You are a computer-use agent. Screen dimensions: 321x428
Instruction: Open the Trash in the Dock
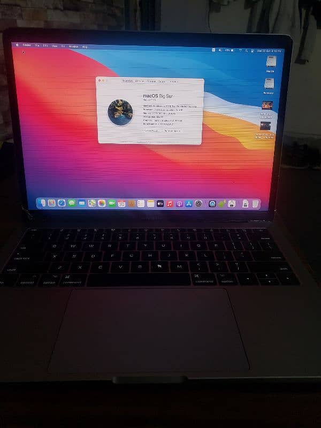pyautogui.click(x=255, y=204)
